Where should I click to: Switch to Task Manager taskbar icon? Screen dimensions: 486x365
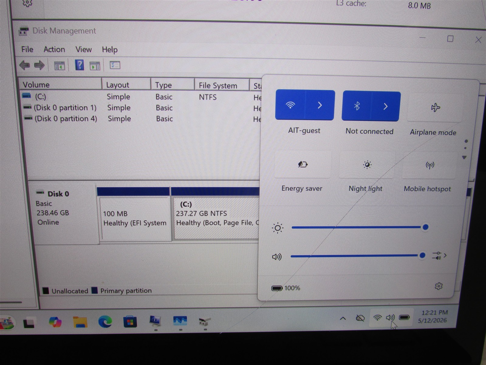coord(180,321)
